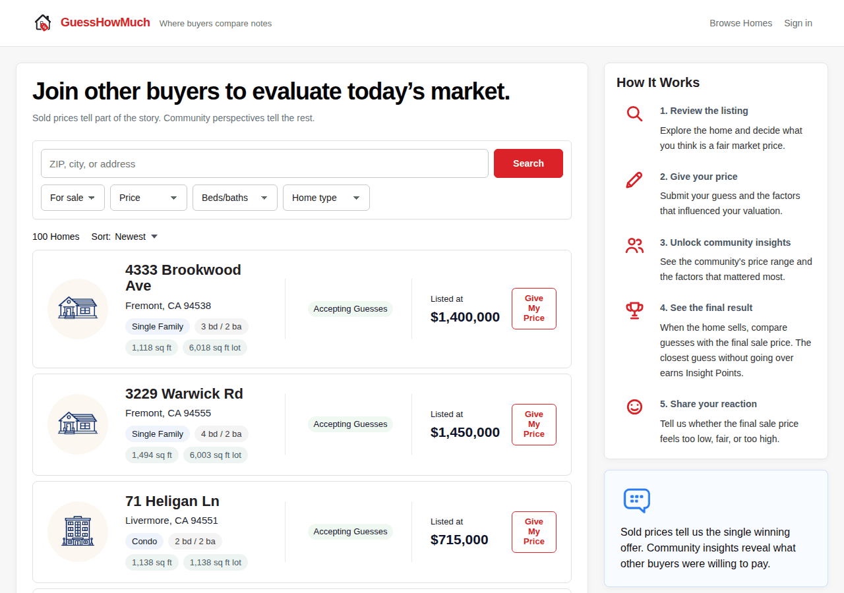Image resolution: width=844 pixels, height=593 pixels.
Task: Give My Price for 3229 Warwick Rd
Action: coord(534,424)
